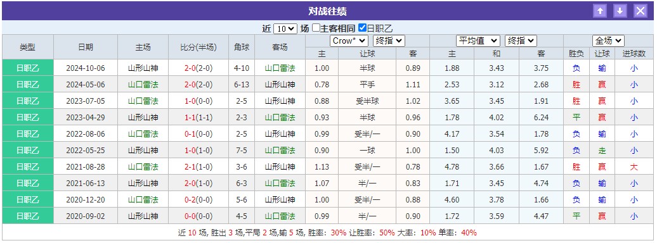Click 胜 result in 2024-05-06 row
The image size is (657, 243).
tap(576, 85)
